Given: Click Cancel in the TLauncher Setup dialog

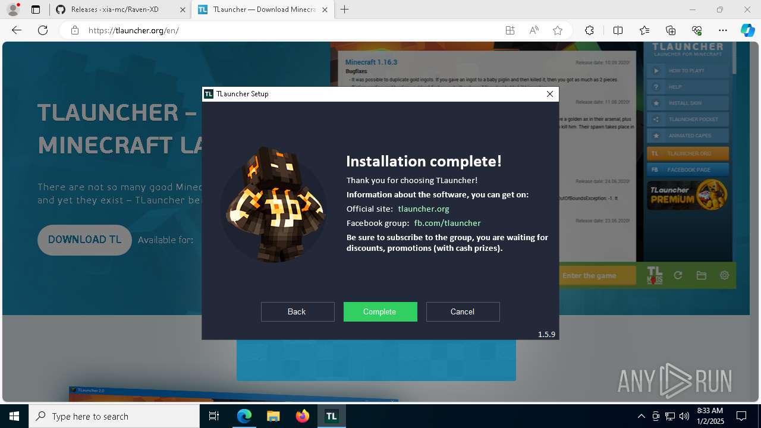Looking at the screenshot, I should (463, 311).
